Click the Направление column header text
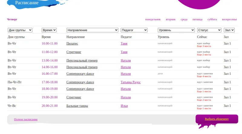 pyautogui.click(x=76, y=37)
